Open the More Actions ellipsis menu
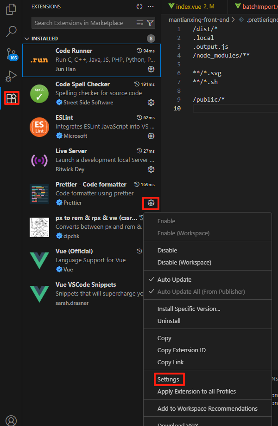 (x=151, y=6)
